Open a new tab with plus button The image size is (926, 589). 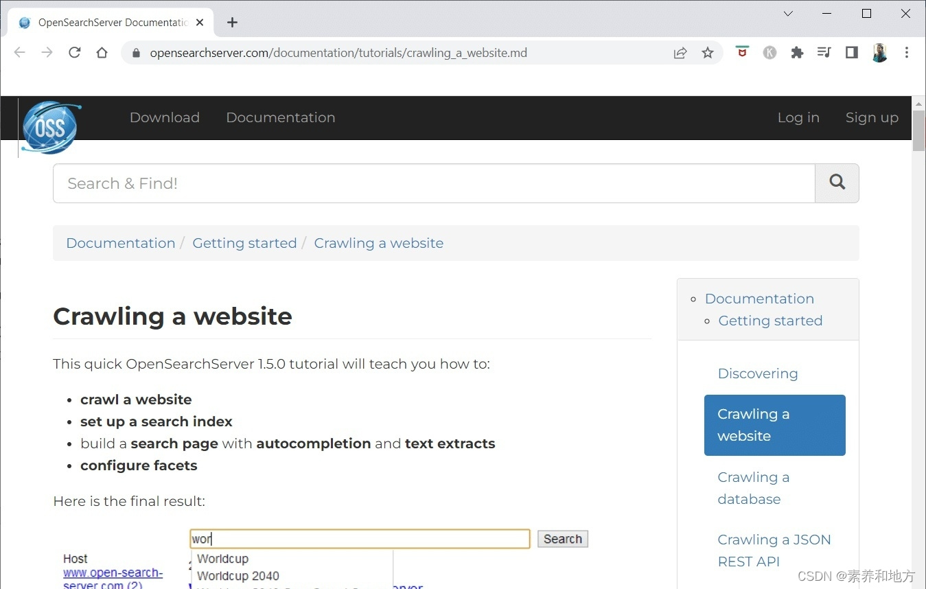click(x=232, y=23)
